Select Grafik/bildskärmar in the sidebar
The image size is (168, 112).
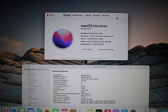point(34,86)
